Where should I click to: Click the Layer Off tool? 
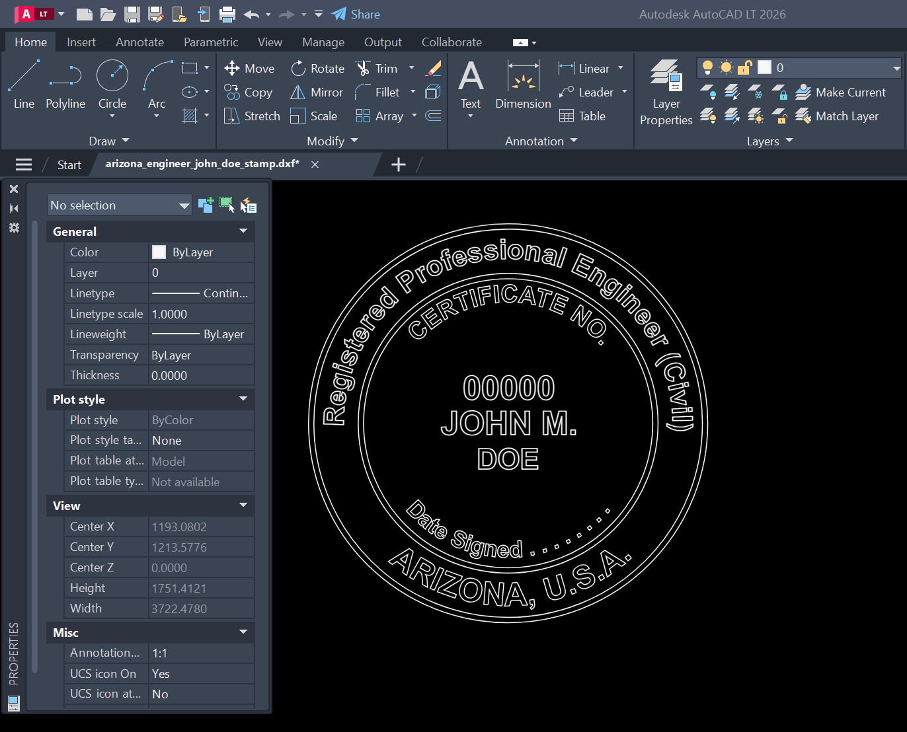(x=708, y=92)
